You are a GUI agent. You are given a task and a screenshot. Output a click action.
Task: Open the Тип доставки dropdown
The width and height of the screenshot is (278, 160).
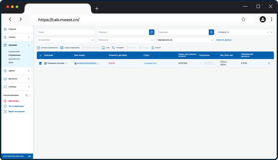[x=66, y=40]
